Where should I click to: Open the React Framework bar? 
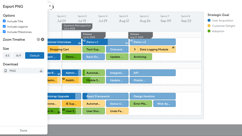106,96
